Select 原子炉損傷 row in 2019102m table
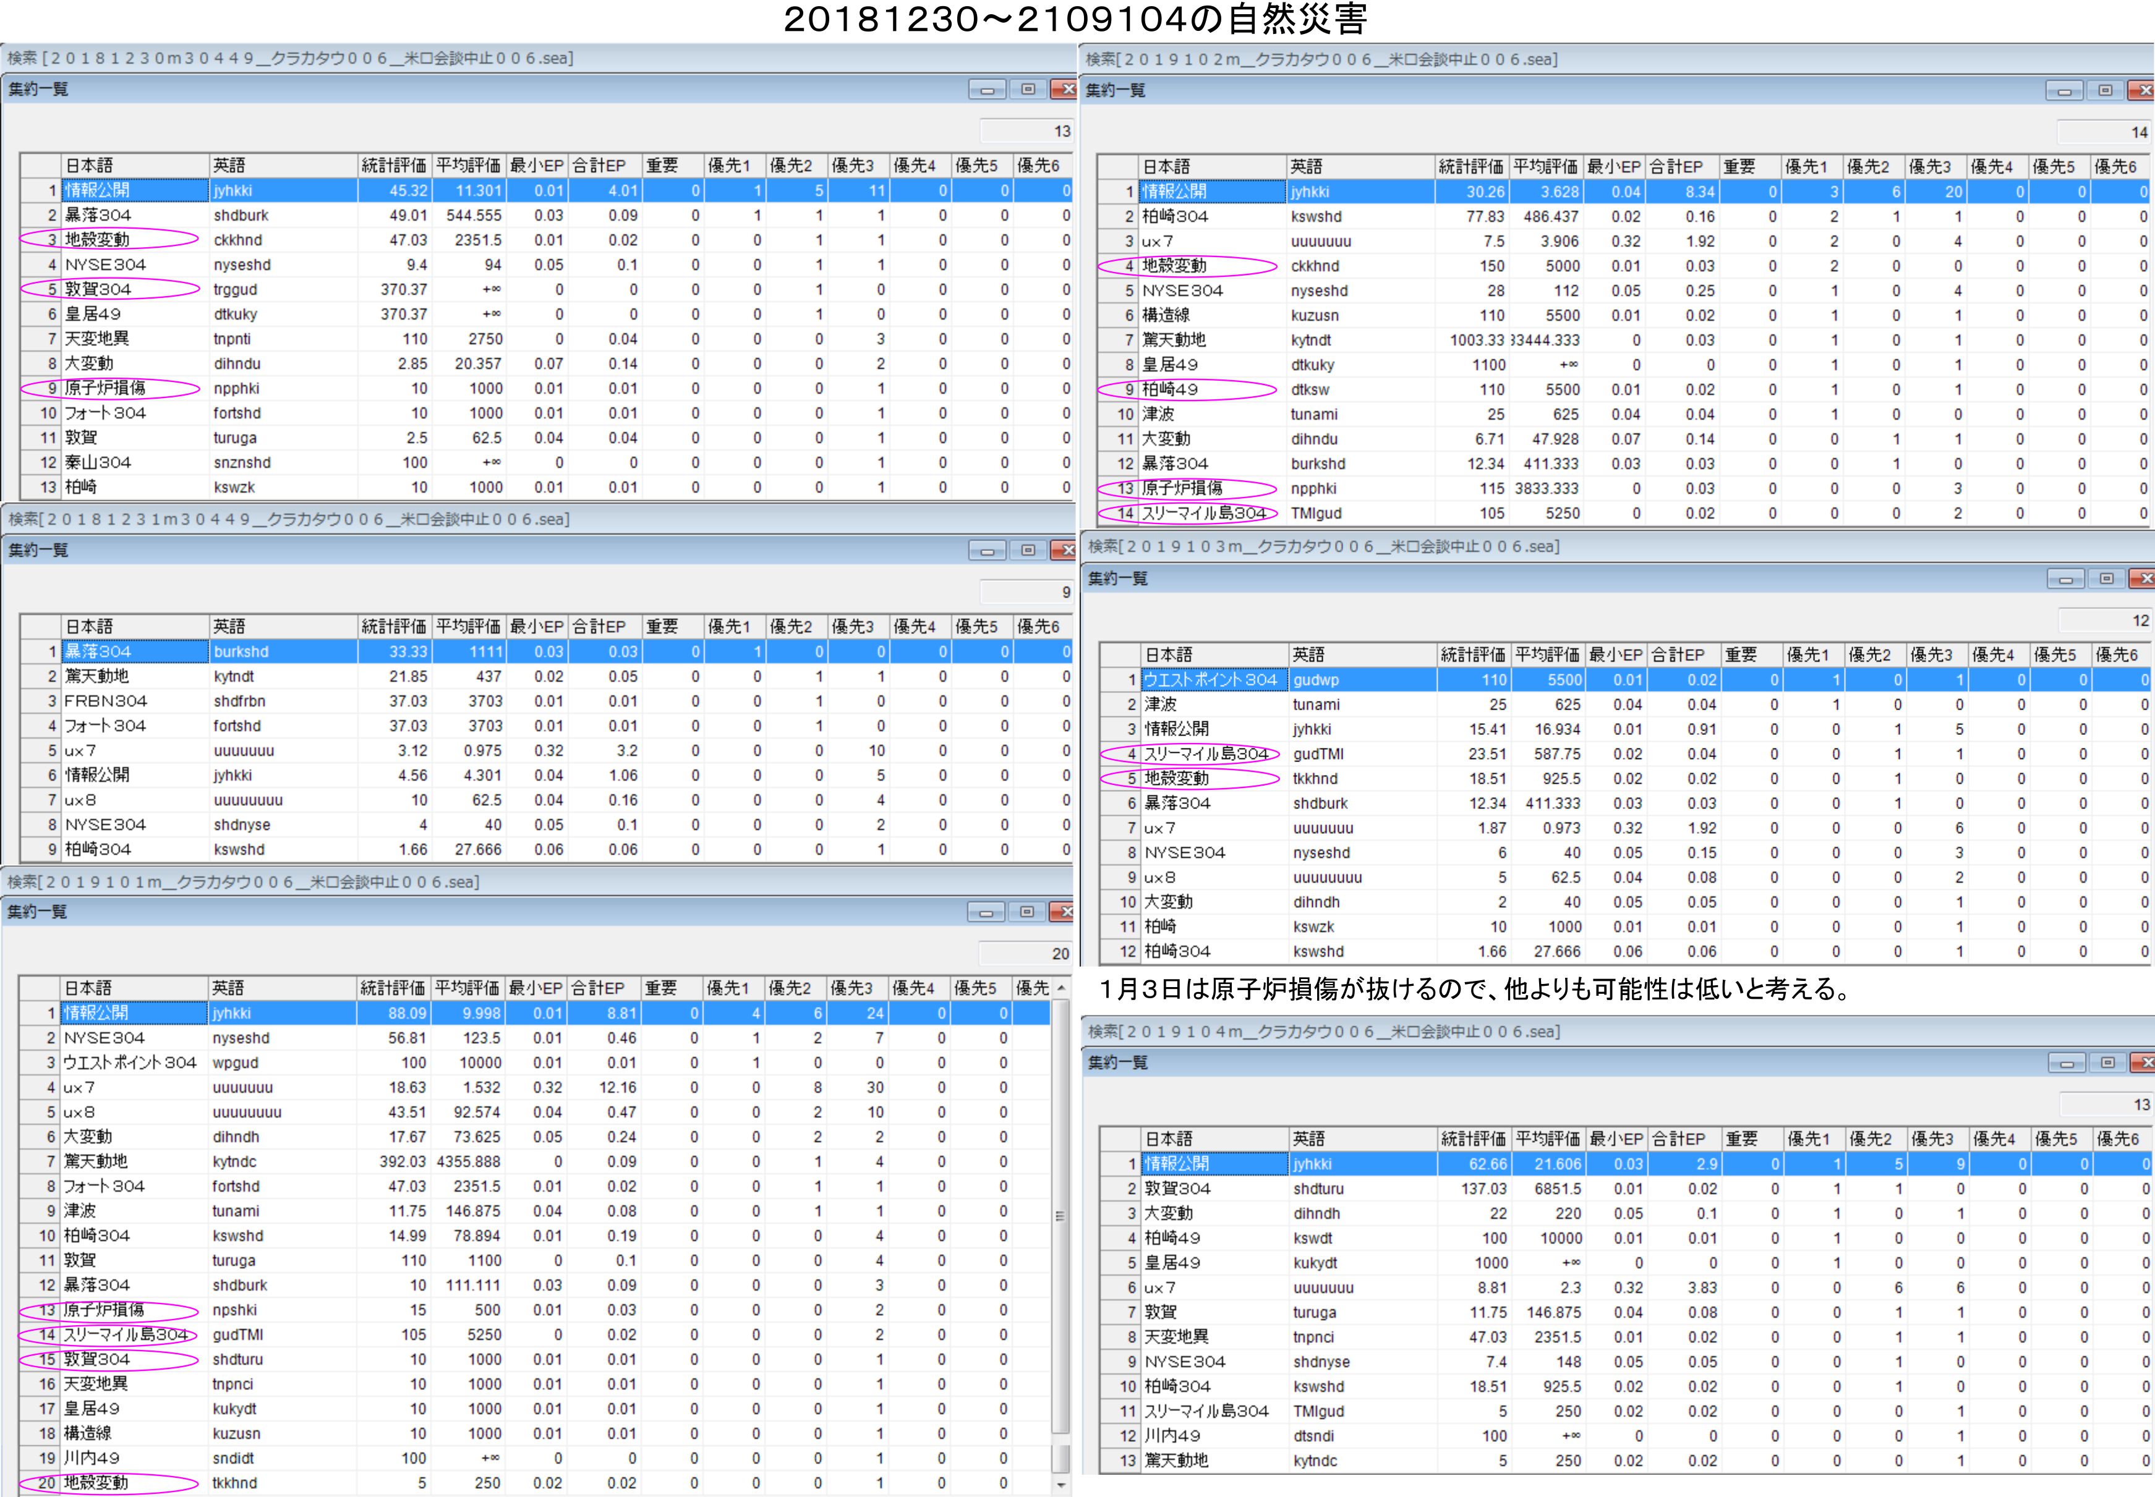 1182,489
